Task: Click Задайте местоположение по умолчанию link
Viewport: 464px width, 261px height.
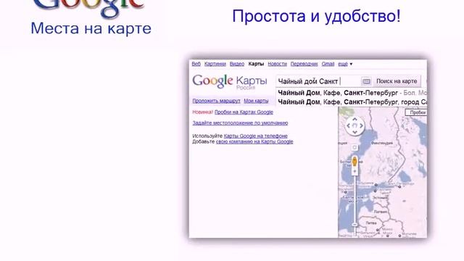Action: pos(240,123)
